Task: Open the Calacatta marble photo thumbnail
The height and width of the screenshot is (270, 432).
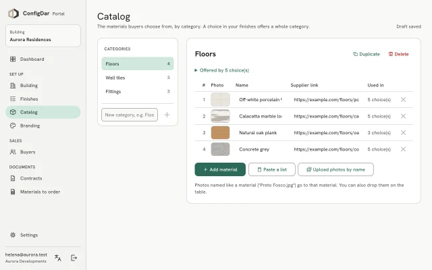Action: (x=220, y=116)
